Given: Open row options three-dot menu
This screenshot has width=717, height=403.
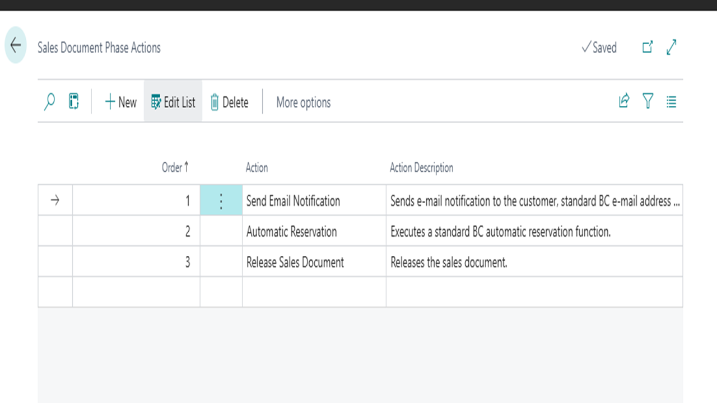Looking at the screenshot, I should (x=221, y=201).
